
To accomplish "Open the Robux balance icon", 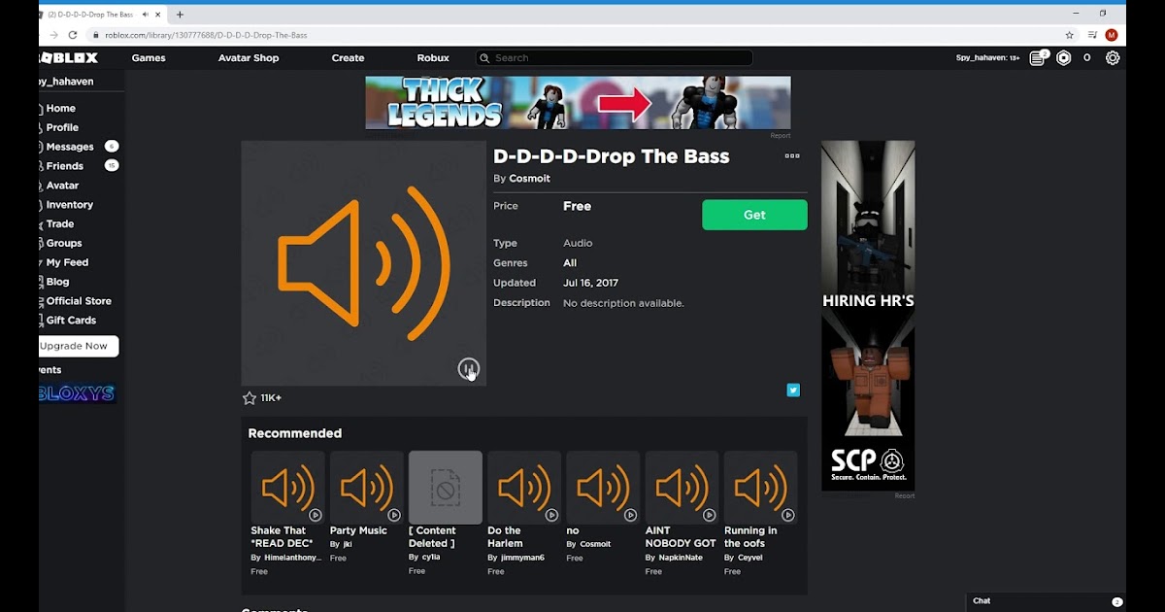I will point(1064,58).
